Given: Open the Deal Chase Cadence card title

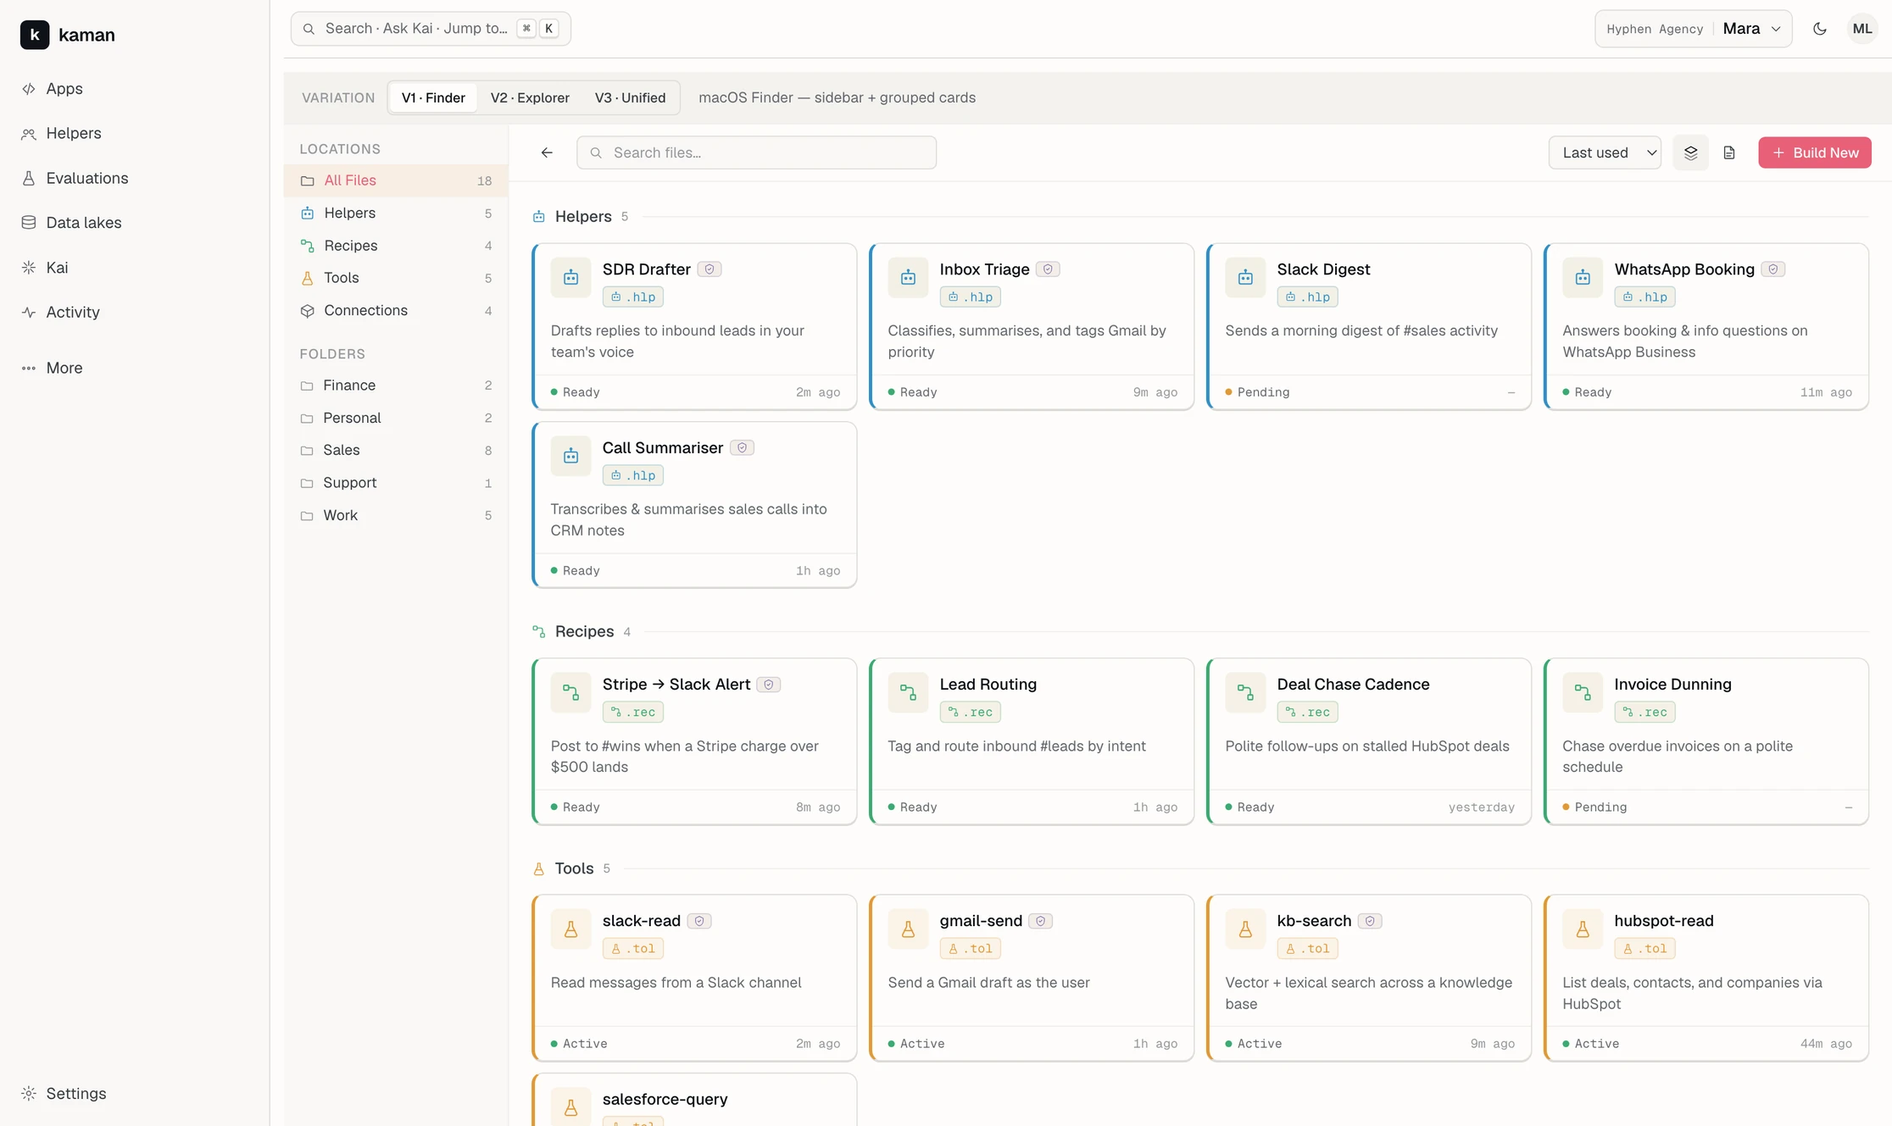Looking at the screenshot, I should click(x=1353, y=684).
